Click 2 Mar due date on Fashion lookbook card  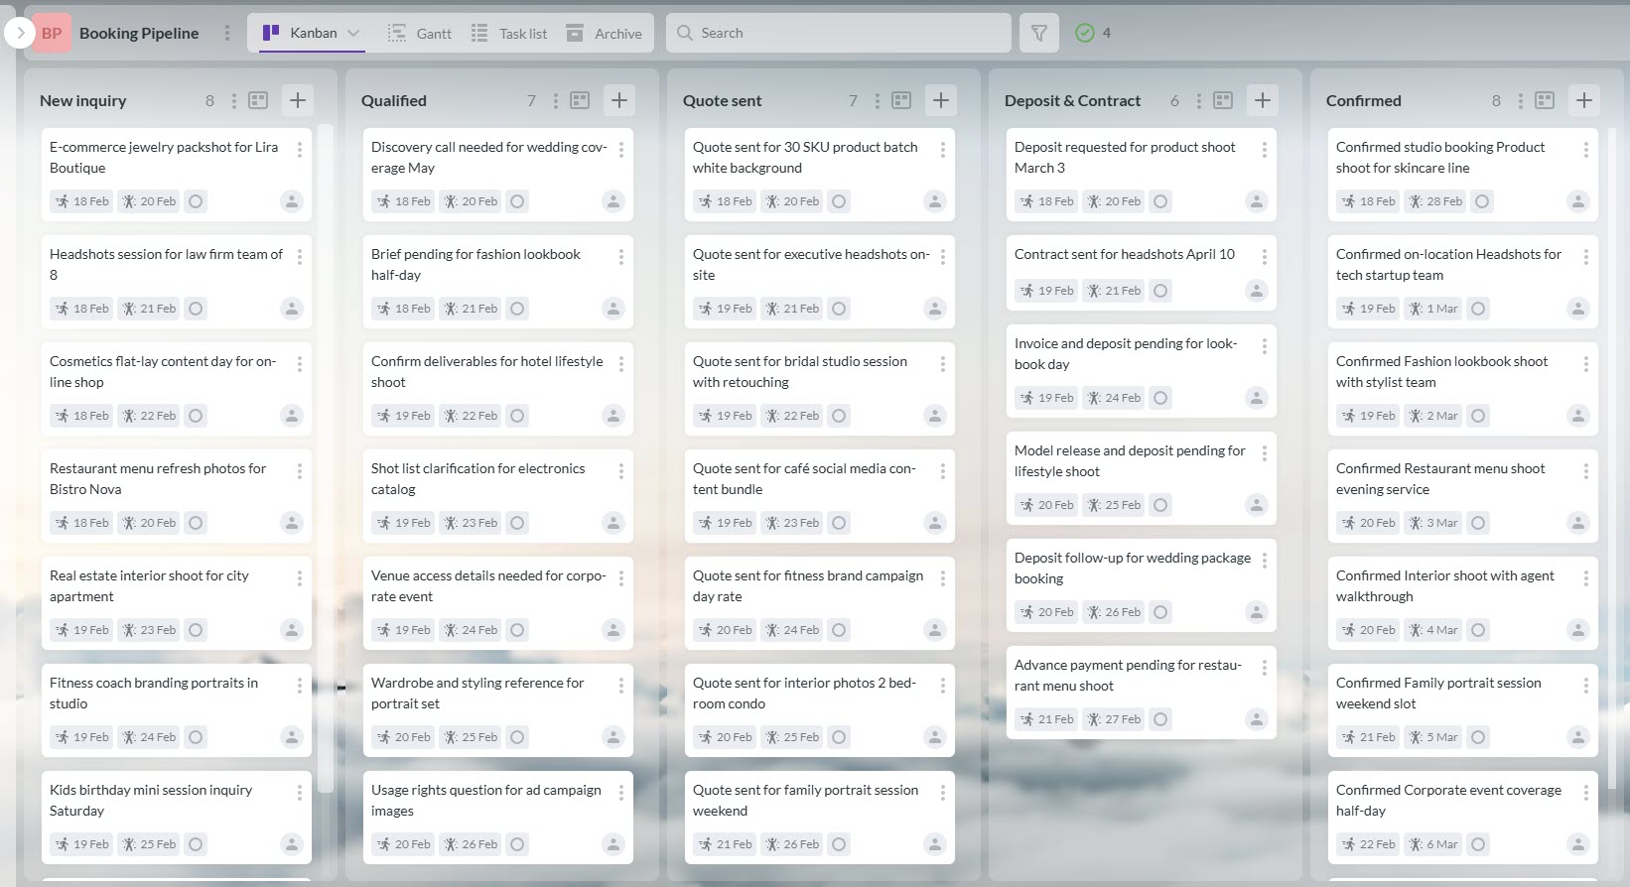click(1432, 416)
